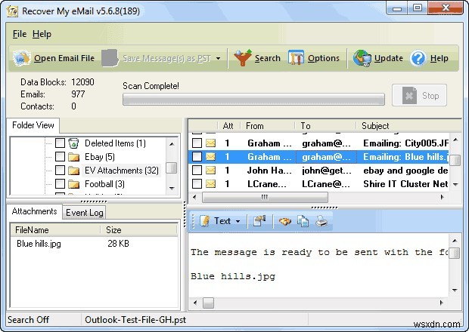Click envelope icon of John Ha... email
469x332 pixels.
pyautogui.click(x=210, y=171)
